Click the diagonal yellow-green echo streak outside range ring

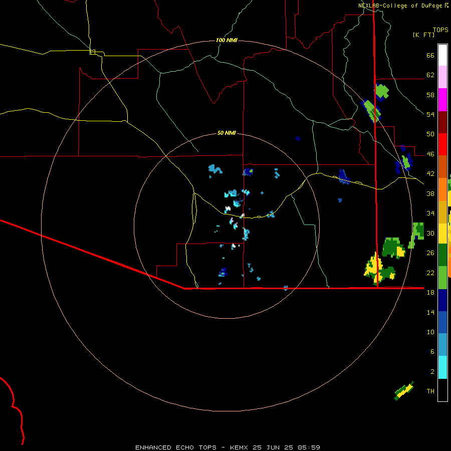coord(404,390)
